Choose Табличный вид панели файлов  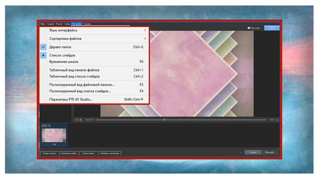(x=94, y=70)
